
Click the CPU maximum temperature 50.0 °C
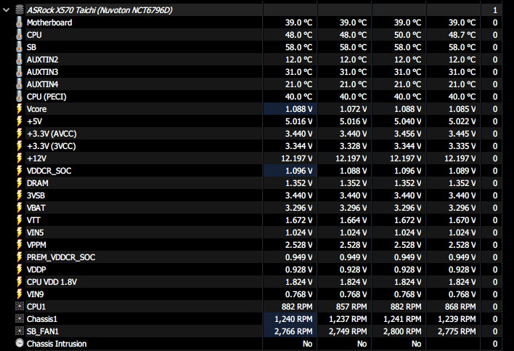tap(407, 35)
